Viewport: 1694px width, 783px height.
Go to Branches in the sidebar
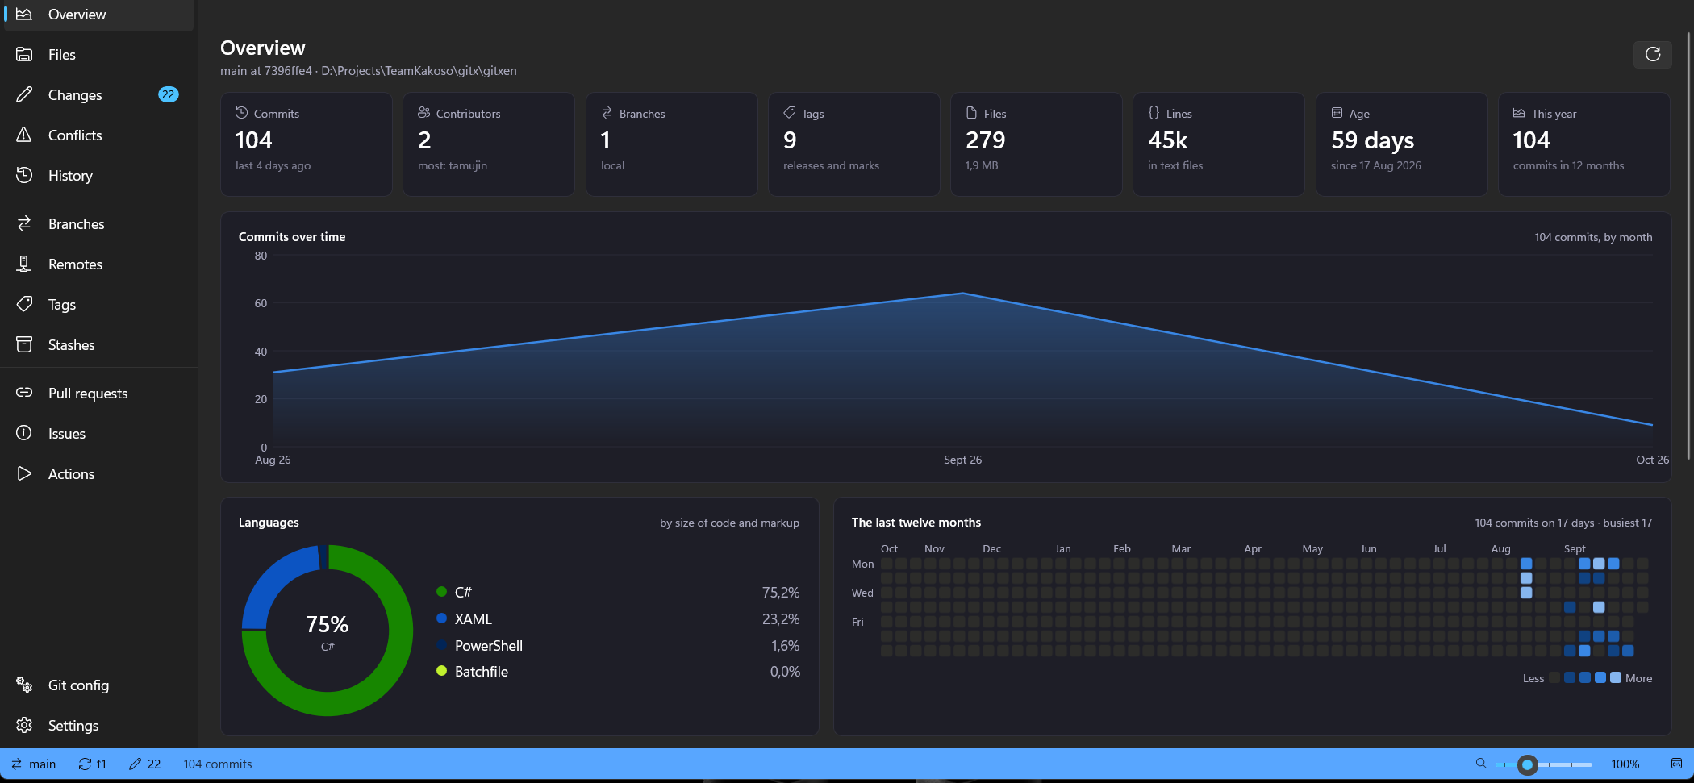coord(98,224)
